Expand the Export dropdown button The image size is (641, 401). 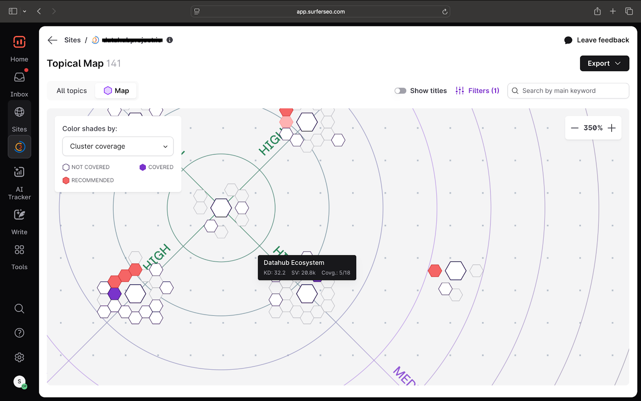point(604,63)
